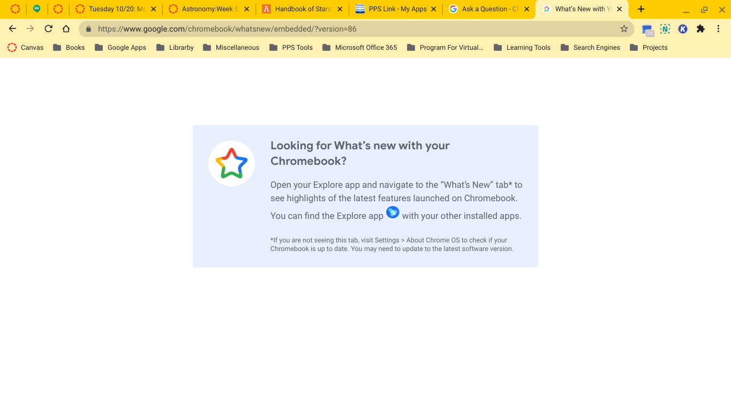731x411 pixels.
Task: Click the home icon next to the address bar
Action: click(x=65, y=28)
